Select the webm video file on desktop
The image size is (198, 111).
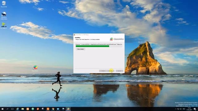[x=4, y=26]
